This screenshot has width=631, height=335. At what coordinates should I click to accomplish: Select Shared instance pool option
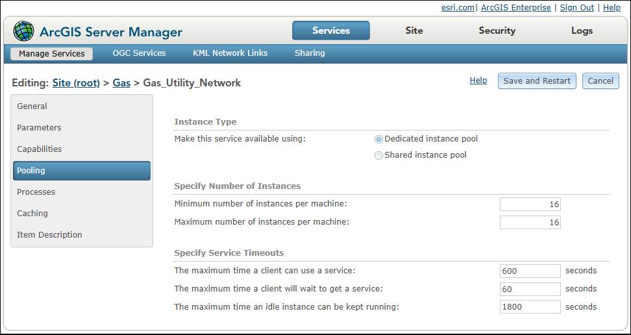(x=379, y=155)
